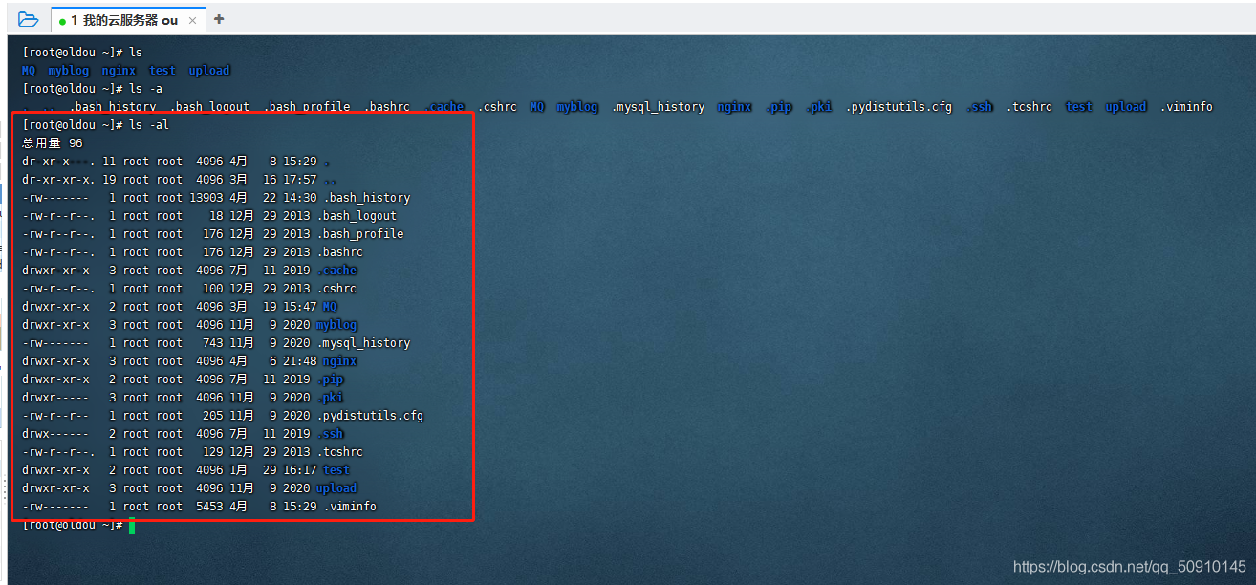Viewport: 1256px width, 585px height.
Task: Click the file size value 5453
Action: (209, 507)
